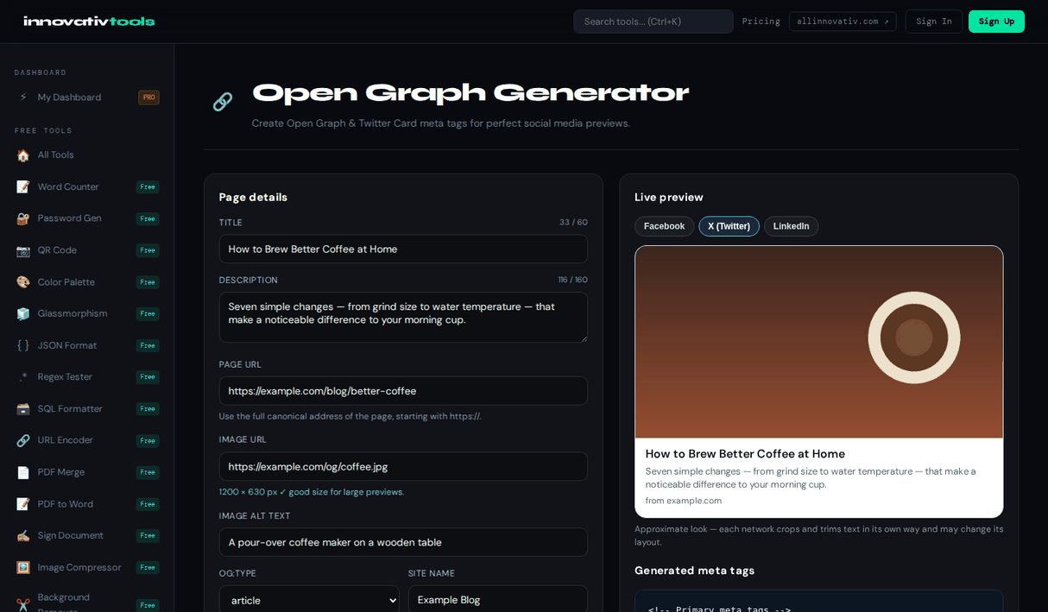Click the PDF to Word icon

pyautogui.click(x=23, y=504)
